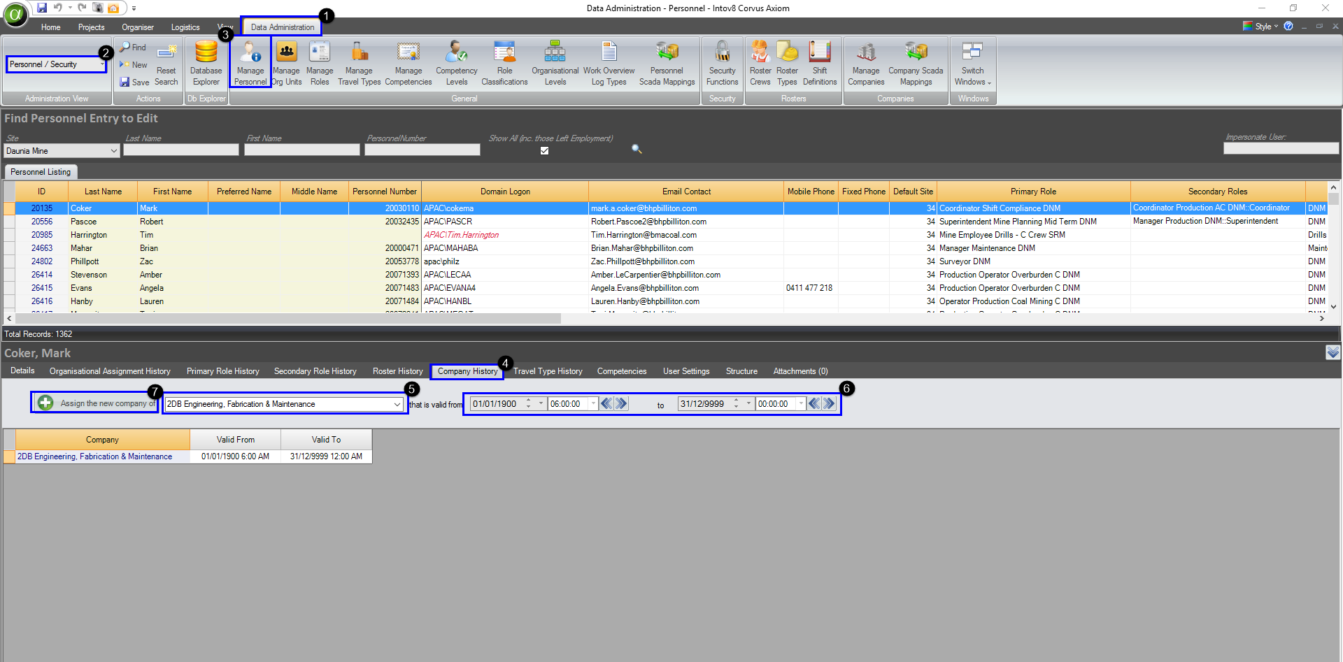This screenshot has height=662, width=1343.
Task: Click the search magnifier icon
Action: (637, 149)
